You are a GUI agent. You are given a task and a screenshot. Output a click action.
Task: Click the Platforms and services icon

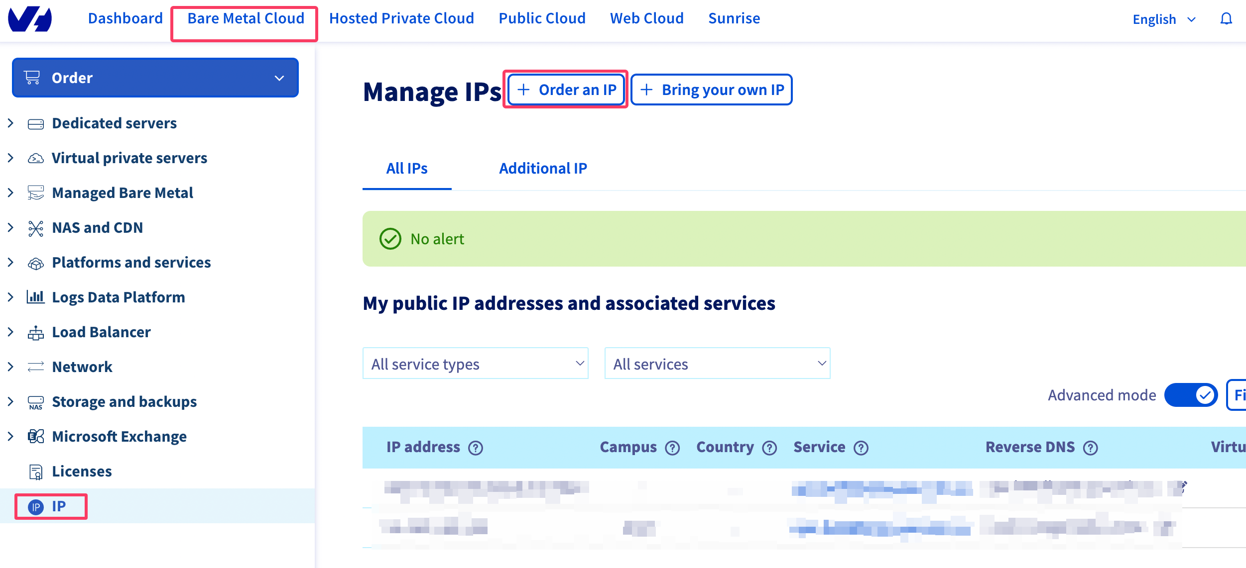pyautogui.click(x=36, y=263)
